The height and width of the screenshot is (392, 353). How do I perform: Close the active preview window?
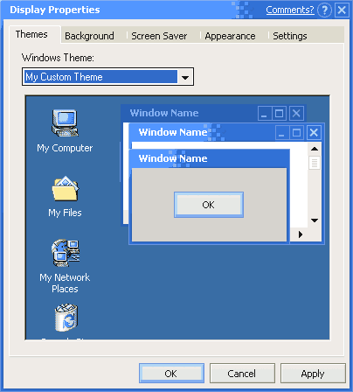314,133
